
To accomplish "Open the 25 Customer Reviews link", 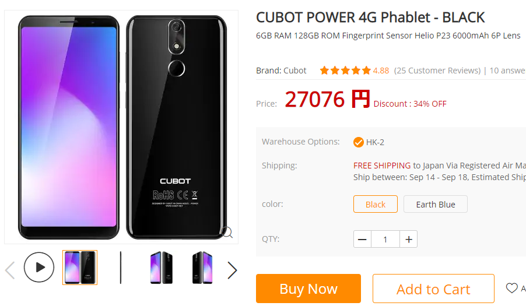I will coord(437,71).
